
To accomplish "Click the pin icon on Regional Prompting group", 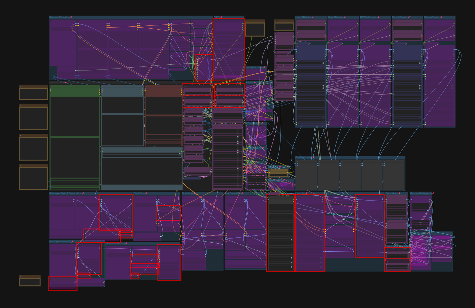I will tap(71, 17).
